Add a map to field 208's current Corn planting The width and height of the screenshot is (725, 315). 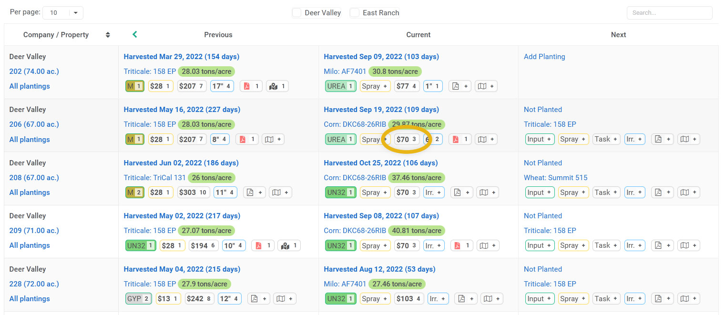tap(487, 193)
